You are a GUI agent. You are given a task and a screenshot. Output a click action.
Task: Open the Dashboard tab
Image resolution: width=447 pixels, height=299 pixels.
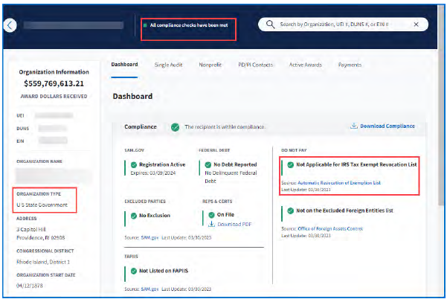coord(124,65)
